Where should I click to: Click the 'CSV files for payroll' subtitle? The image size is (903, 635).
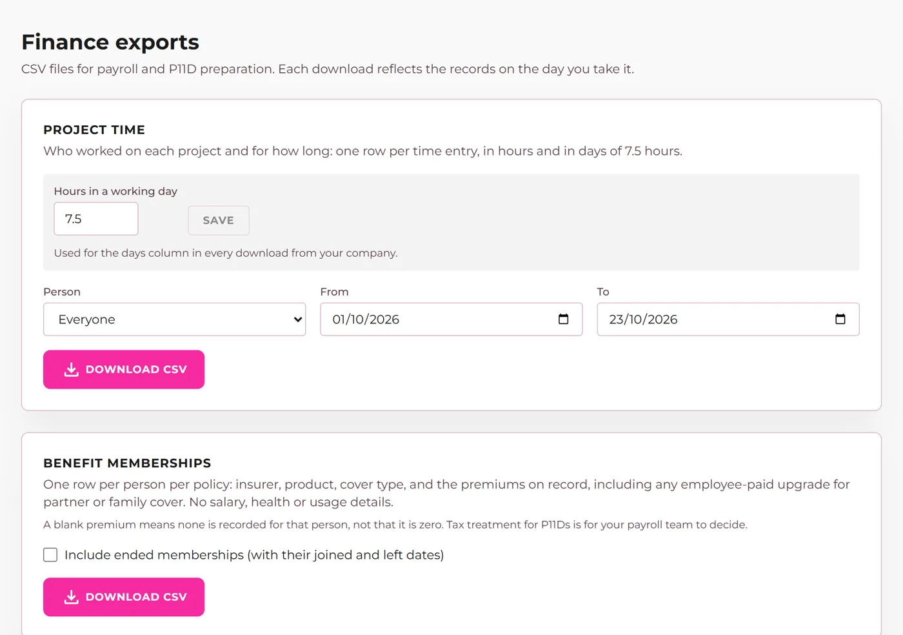pos(328,69)
